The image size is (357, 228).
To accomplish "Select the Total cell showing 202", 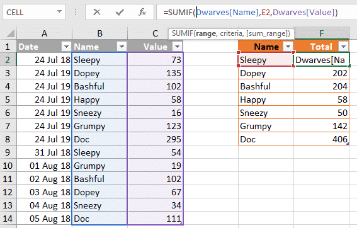I will (322, 73).
